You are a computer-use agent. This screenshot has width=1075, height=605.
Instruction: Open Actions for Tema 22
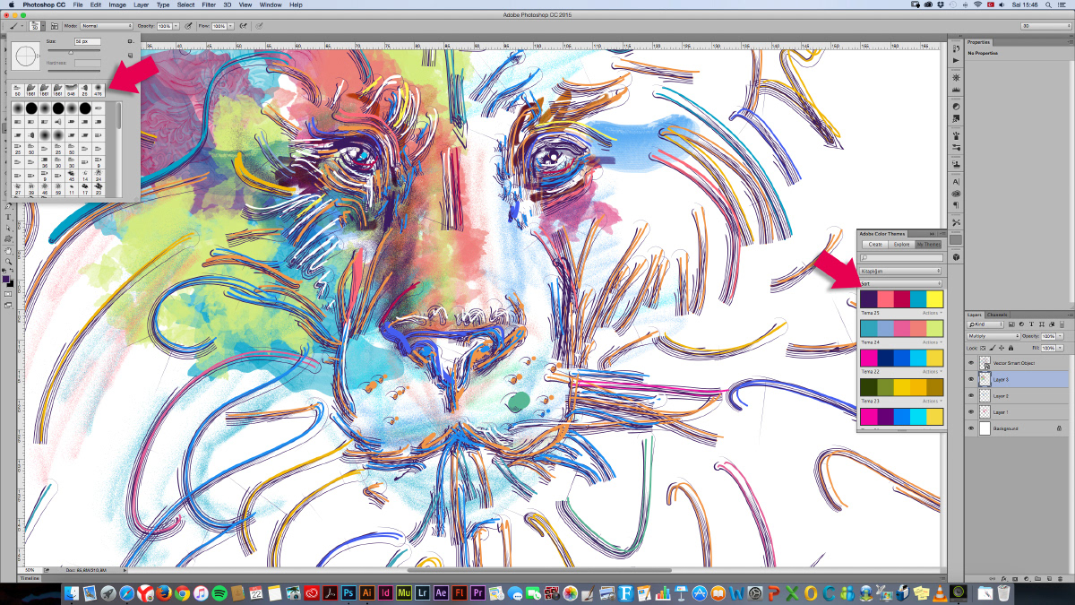click(933, 372)
